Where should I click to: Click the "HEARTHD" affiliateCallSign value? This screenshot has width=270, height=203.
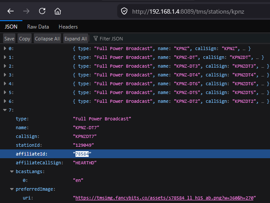(85, 163)
